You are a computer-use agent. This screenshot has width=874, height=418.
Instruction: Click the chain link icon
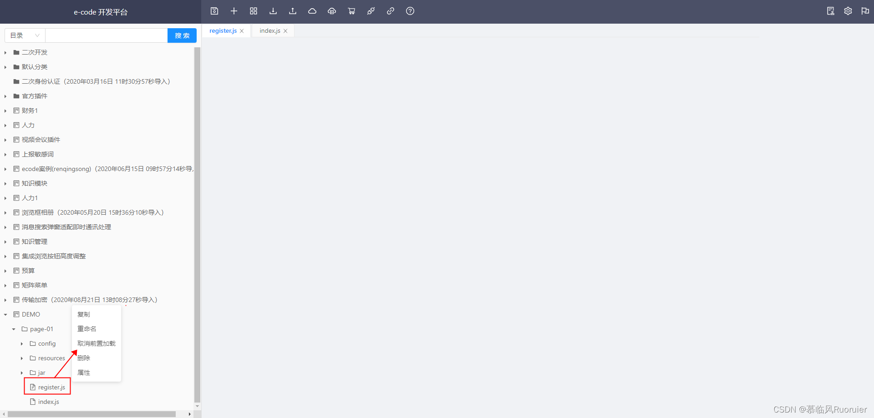391,11
